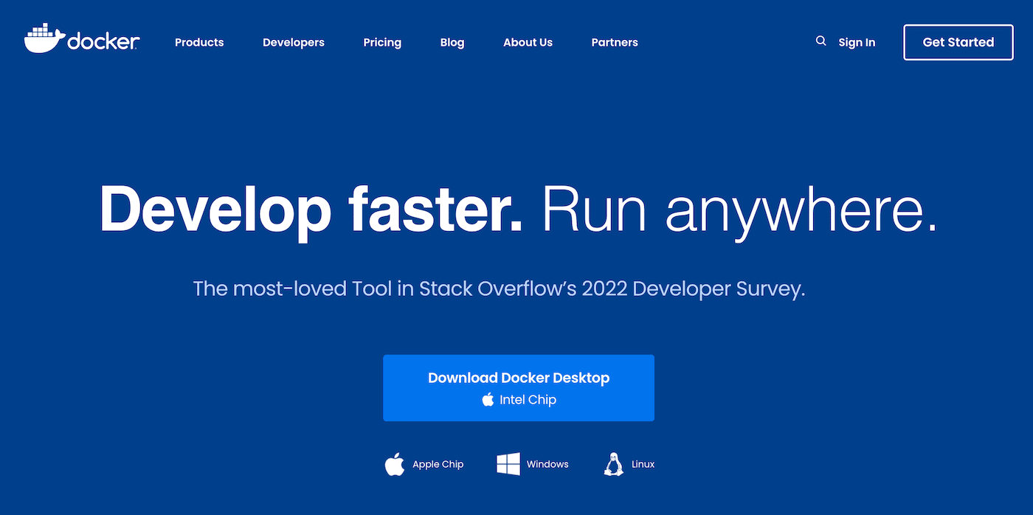Open the Products menu
Screen dimensions: 1033x515
point(198,42)
